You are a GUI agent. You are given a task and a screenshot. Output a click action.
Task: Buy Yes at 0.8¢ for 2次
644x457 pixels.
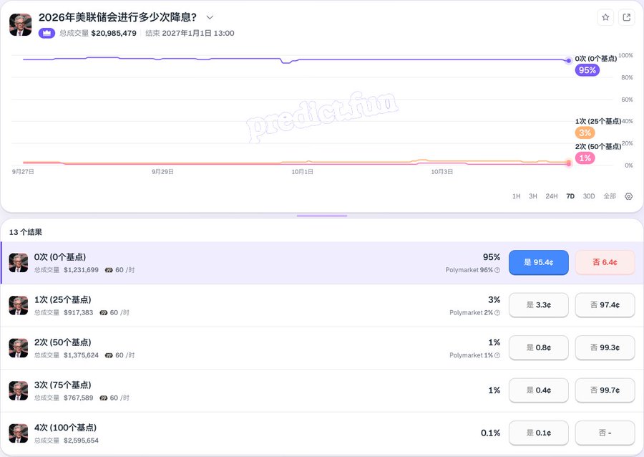click(539, 347)
